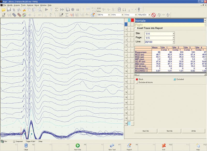Click the scissors Cut icon
This screenshot has width=207, height=151.
(x=24, y=10)
